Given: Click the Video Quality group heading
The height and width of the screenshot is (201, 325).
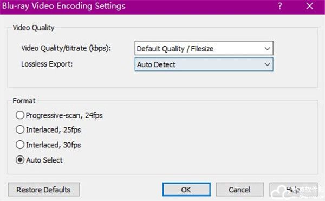Looking at the screenshot, I should click(34, 28).
